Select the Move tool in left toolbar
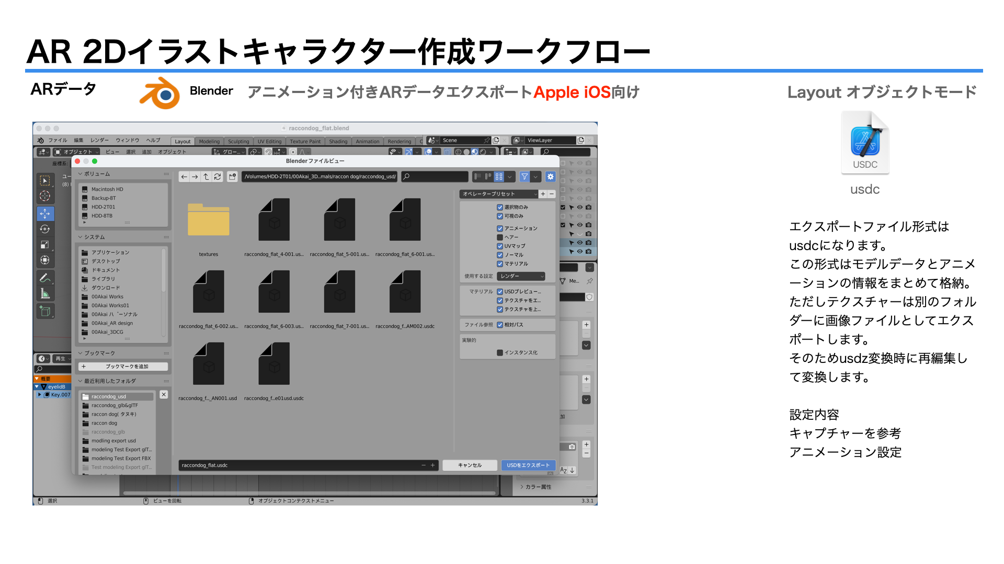Screen dimensions: 1004x564 [45, 214]
